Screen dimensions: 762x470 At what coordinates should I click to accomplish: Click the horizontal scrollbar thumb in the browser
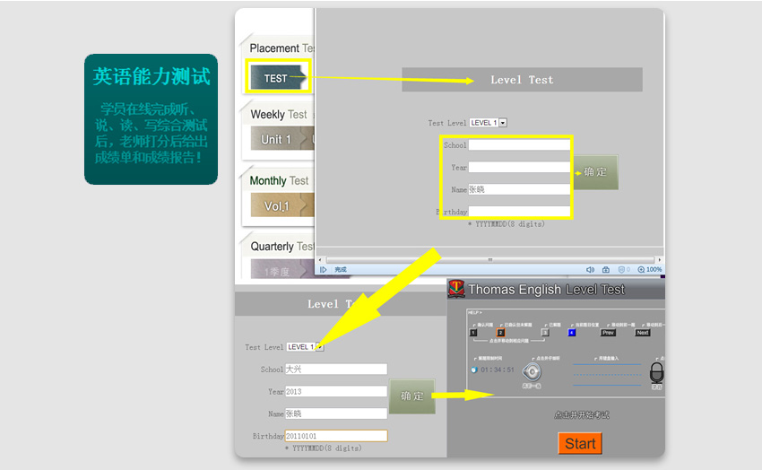coord(489,260)
